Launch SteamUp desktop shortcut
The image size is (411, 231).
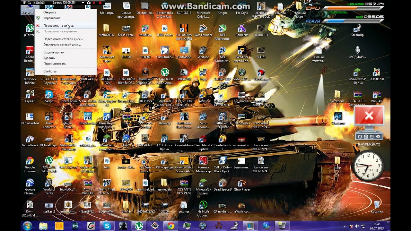(357, 30)
